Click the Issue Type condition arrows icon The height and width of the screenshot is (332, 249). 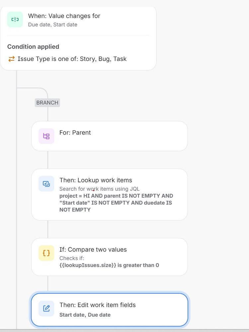click(11, 59)
